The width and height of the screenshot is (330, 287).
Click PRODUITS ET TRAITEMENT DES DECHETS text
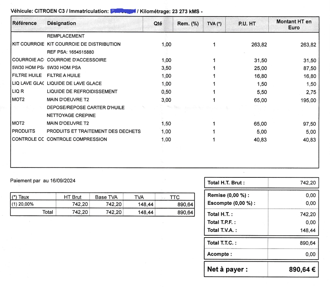point(94,131)
